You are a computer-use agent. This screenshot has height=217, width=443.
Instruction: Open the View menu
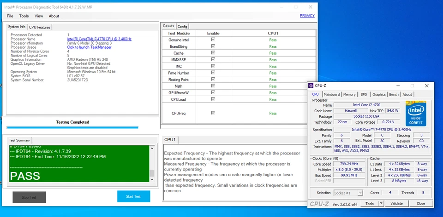coord(39,16)
